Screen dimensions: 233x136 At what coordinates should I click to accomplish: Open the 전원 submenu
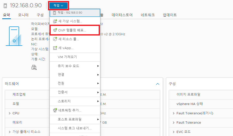pyautogui.click(x=75, y=83)
